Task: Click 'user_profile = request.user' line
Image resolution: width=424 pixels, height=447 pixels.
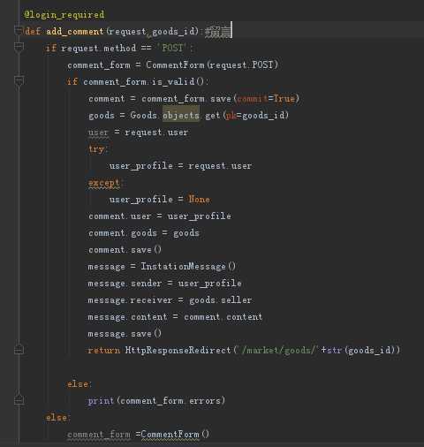Action: [181, 166]
